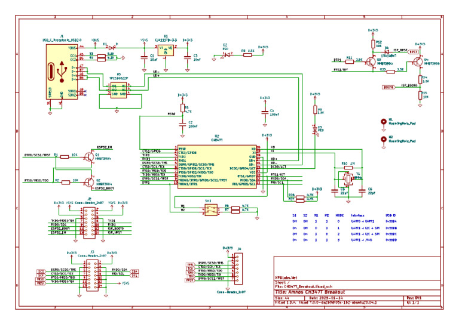The width and height of the screenshot is (459, 324).
Task: Click the ISP_BOOT0 net label
Action: click(409, 85)
